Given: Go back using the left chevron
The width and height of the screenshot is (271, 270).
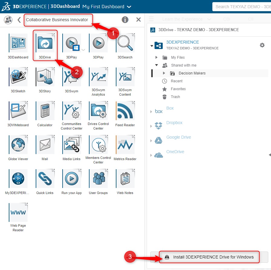Looking at the screenshot, I should pyautogui.click(x=19, y=20).
